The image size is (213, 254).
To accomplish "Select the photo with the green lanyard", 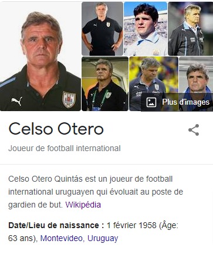I will (105, 84).
